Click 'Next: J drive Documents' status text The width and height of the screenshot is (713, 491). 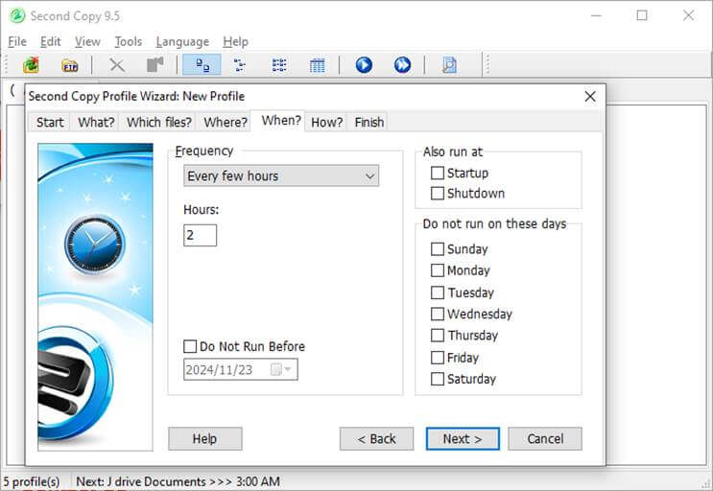point(178,481)
